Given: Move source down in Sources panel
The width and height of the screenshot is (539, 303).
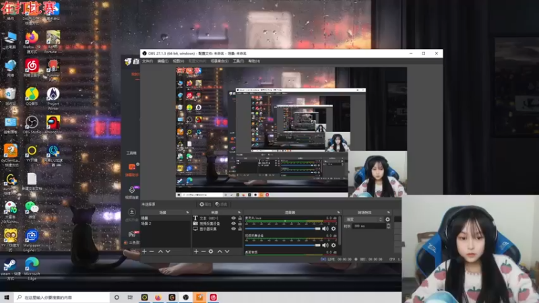Looking at the screenshot, I should [227, 251].
